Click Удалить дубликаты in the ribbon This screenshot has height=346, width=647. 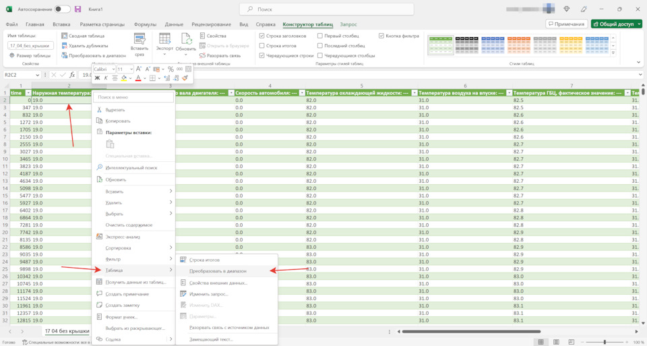[88, 46]
